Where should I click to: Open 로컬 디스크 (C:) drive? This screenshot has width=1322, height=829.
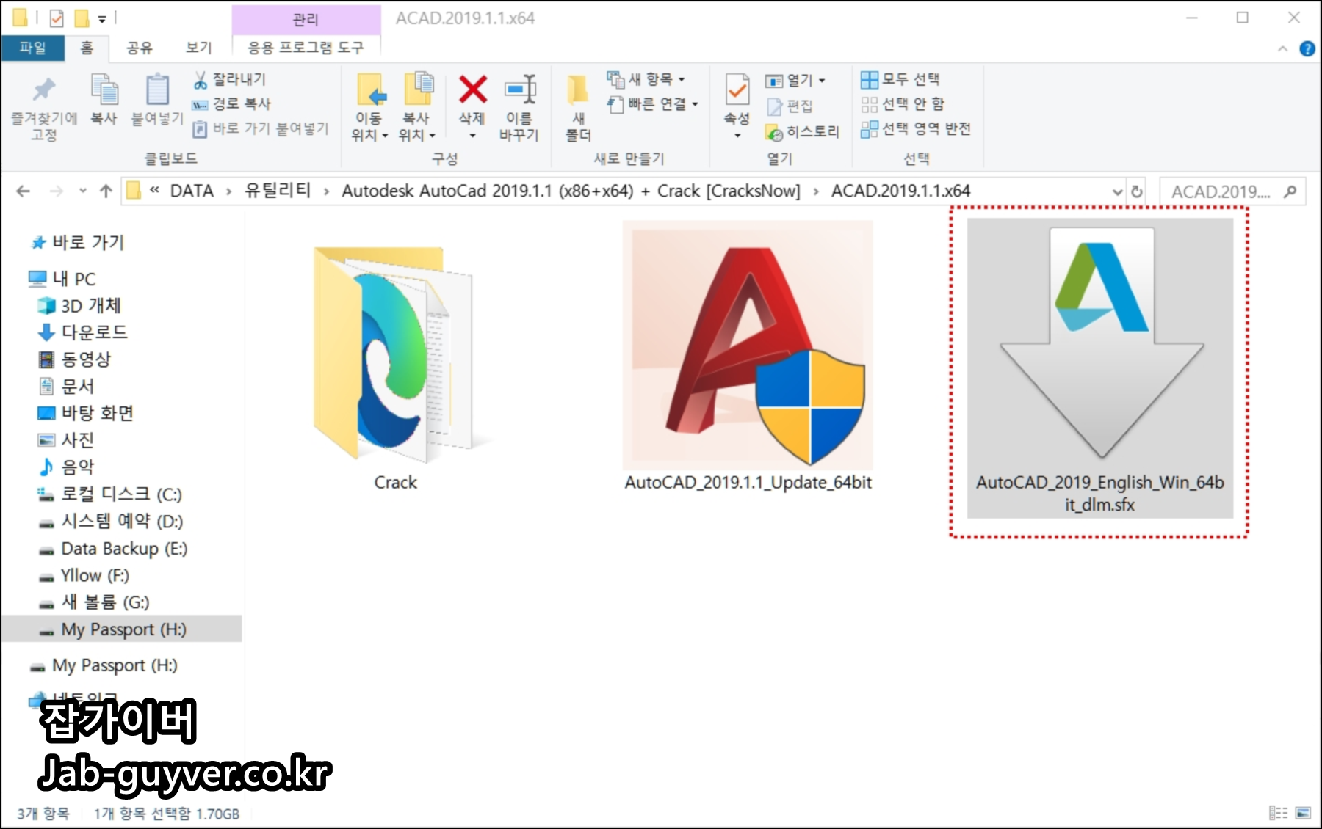pos(110,494)
